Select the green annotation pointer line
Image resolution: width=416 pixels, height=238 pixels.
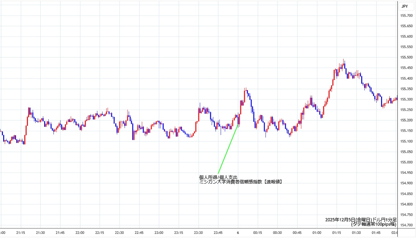(x=228, y=149)
